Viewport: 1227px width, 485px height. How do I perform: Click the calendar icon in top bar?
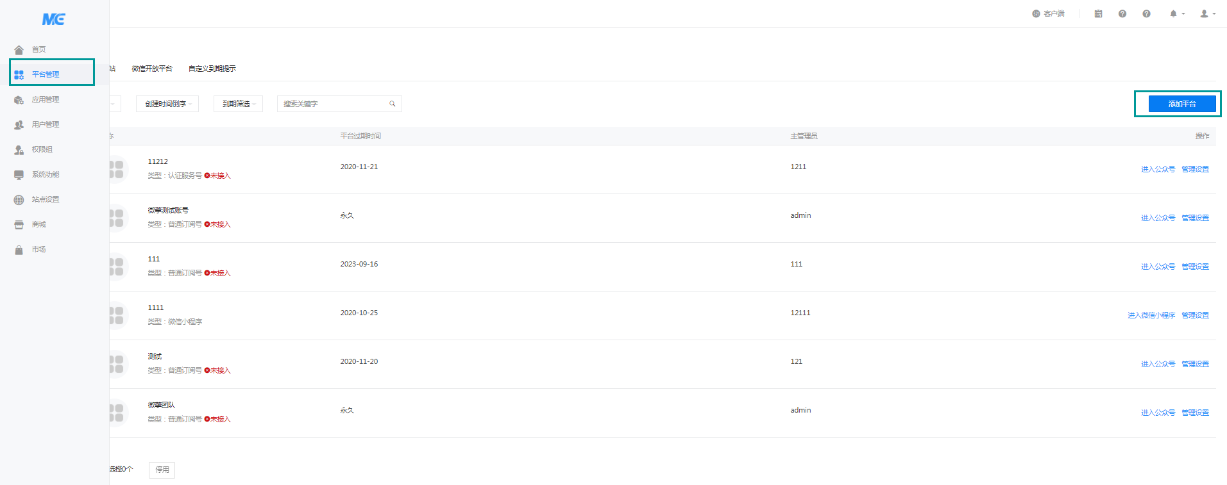[x=1098, y=13]
